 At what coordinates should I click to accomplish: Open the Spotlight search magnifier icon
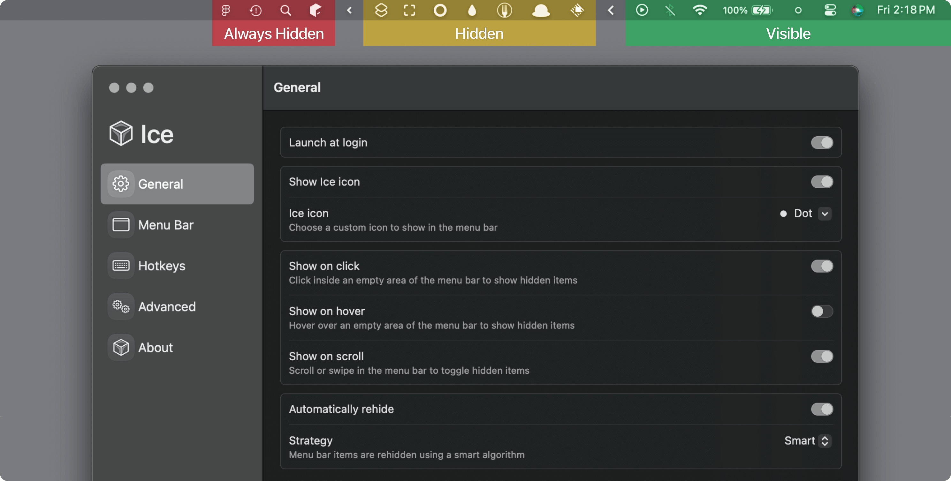coord(285,10)
